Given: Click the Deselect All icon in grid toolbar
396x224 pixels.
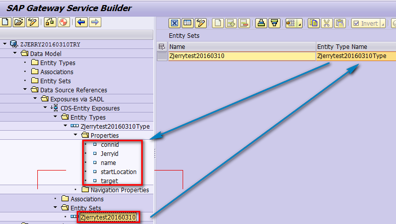Looking at the screenshot, I should [174, 23].
